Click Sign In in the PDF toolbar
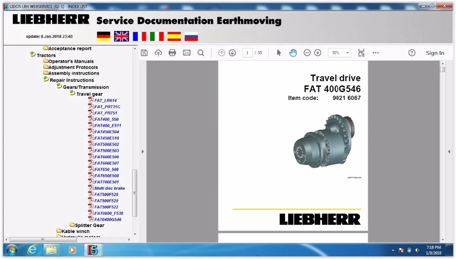This screenshot has width=456, height=259. [435, 53]
